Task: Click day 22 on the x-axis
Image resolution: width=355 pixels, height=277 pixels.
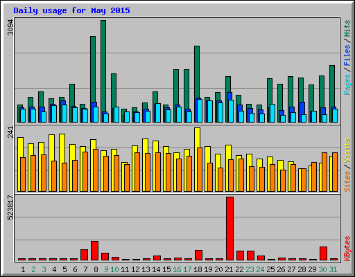Action: click(239, 269)
